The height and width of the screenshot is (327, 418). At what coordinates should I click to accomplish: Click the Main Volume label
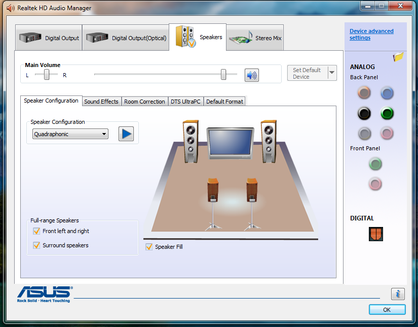(43, 65)
